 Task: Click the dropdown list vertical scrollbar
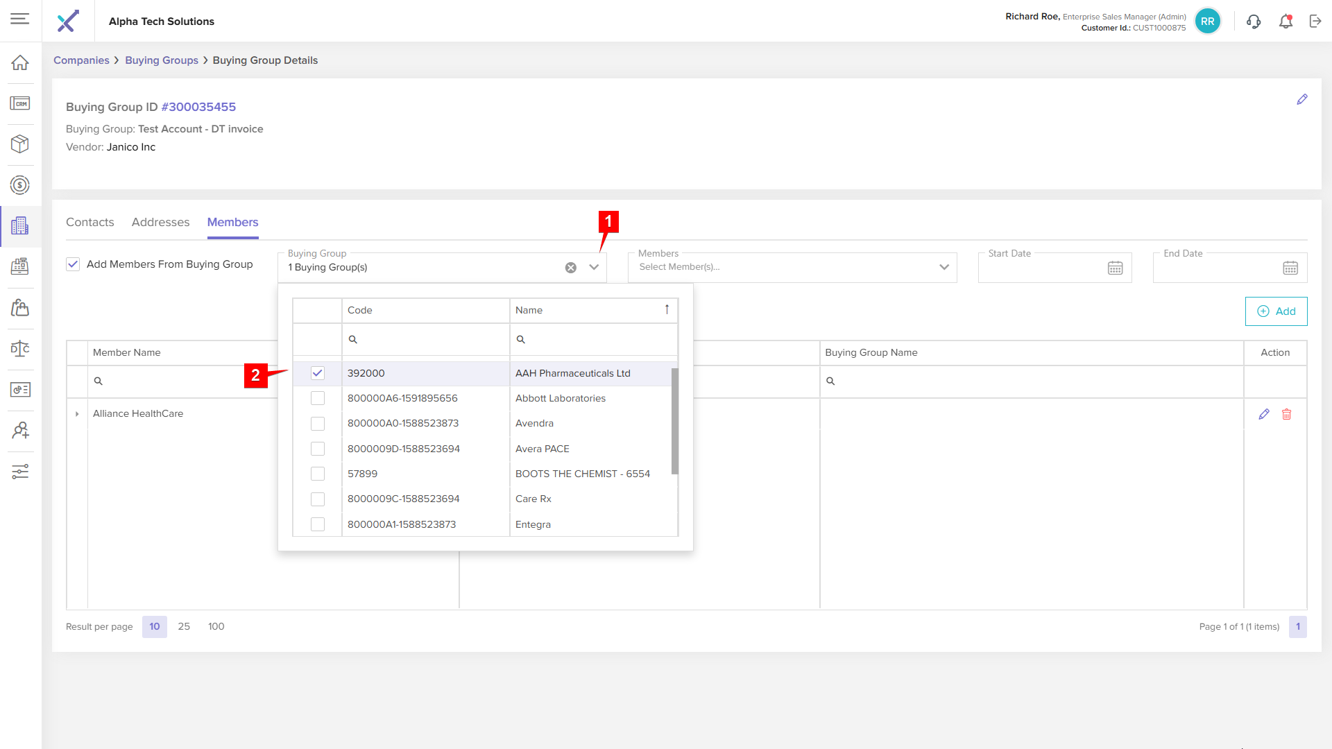click(674, 421)
